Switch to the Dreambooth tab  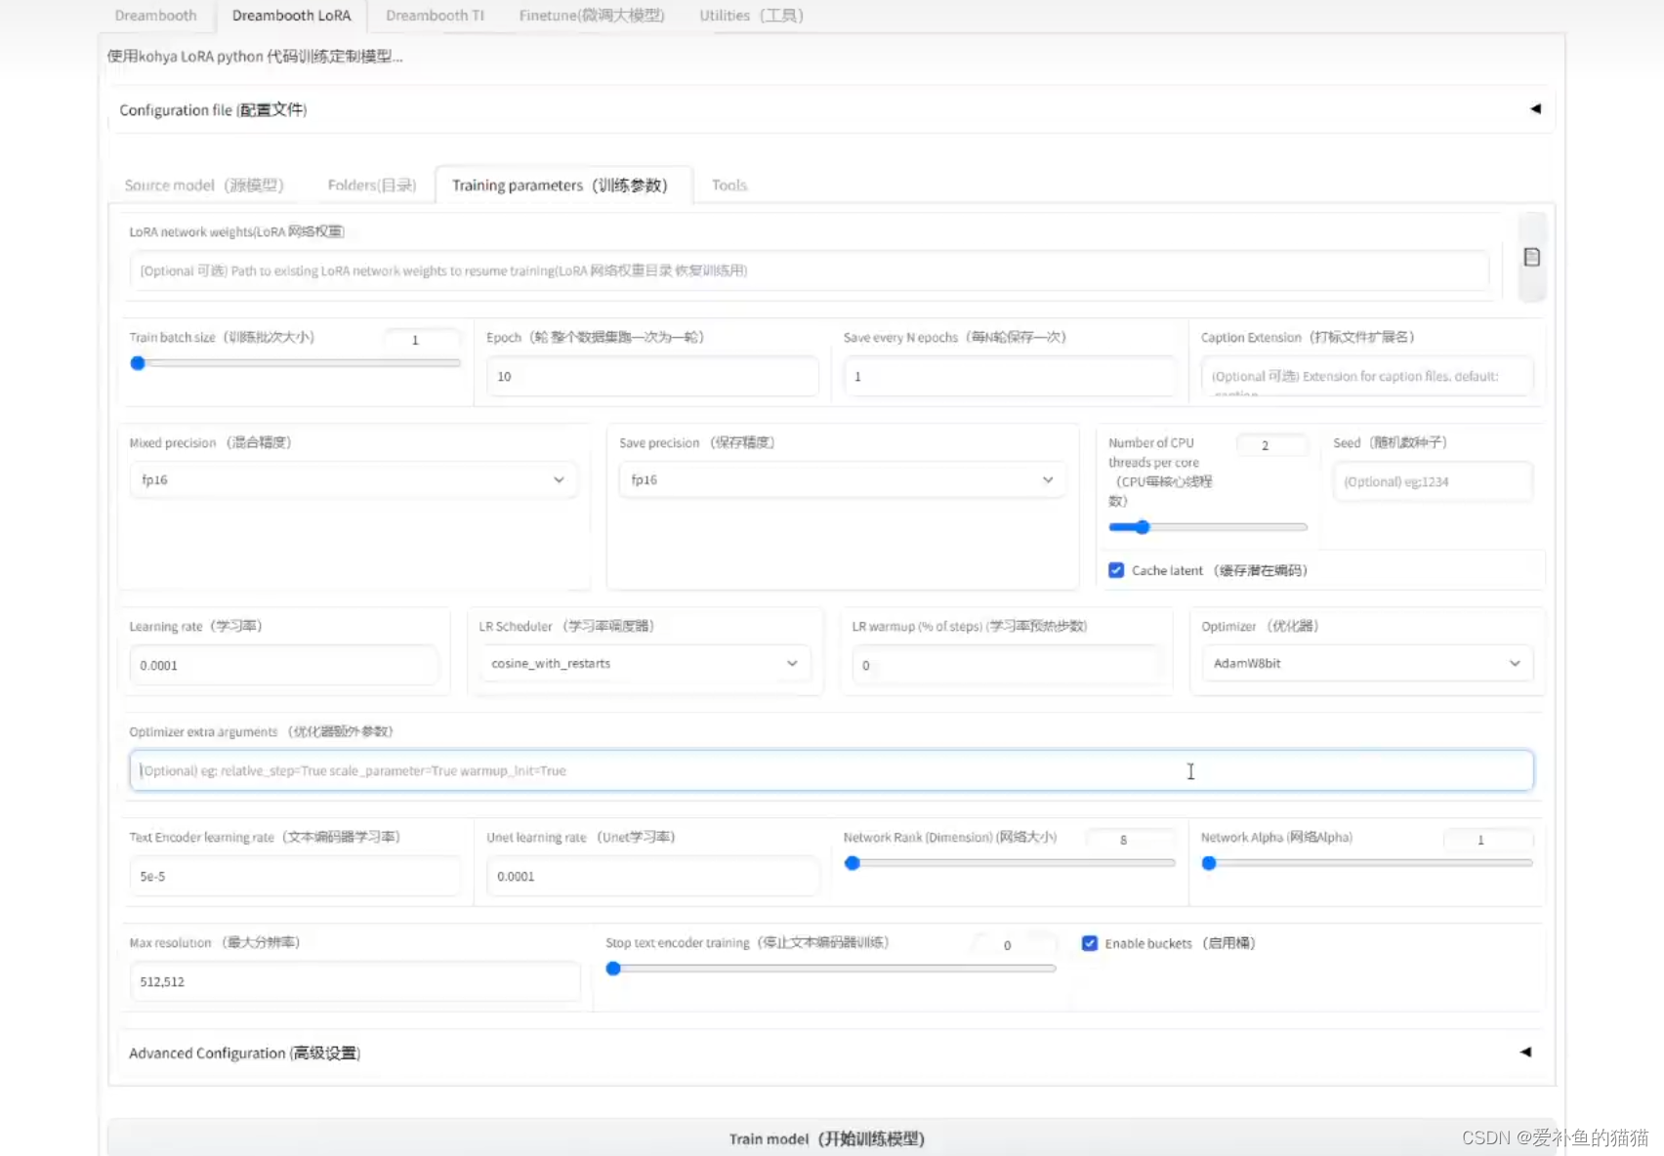coord(155,16)
